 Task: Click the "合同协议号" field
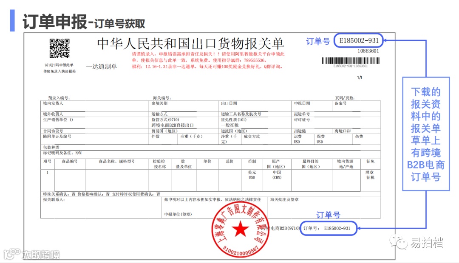(94, 131)
